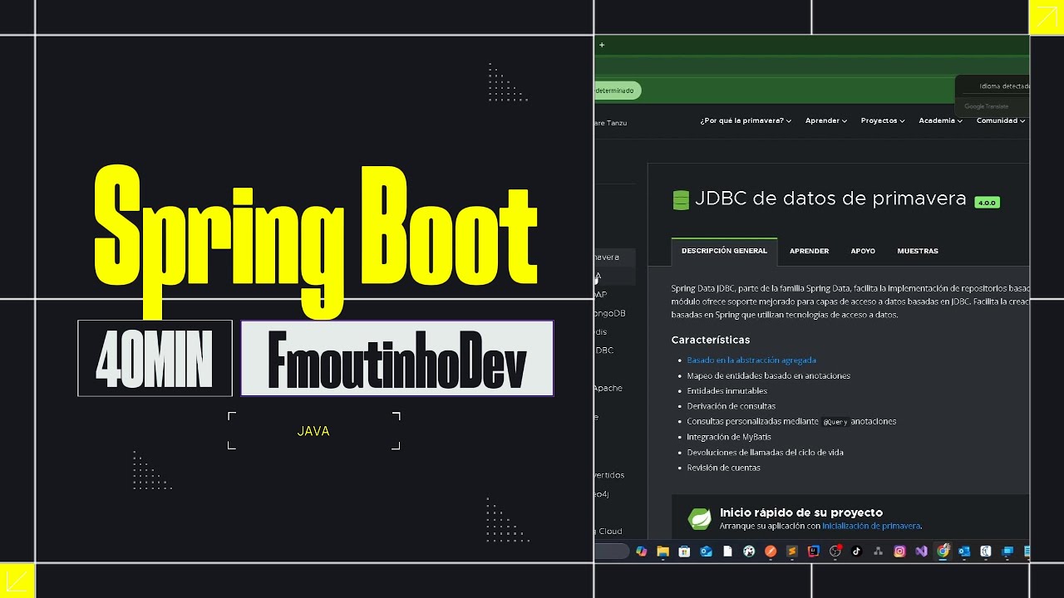Screen dimensions: 1064x598
Task: Click the Características heading
Action: (711, 340)
